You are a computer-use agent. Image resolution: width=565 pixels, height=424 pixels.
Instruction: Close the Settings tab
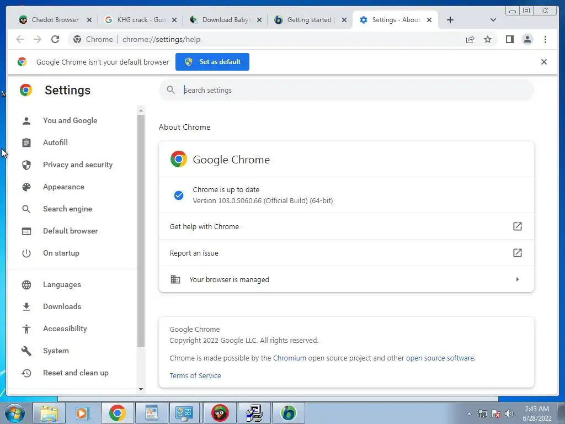(x=429, y=20)
